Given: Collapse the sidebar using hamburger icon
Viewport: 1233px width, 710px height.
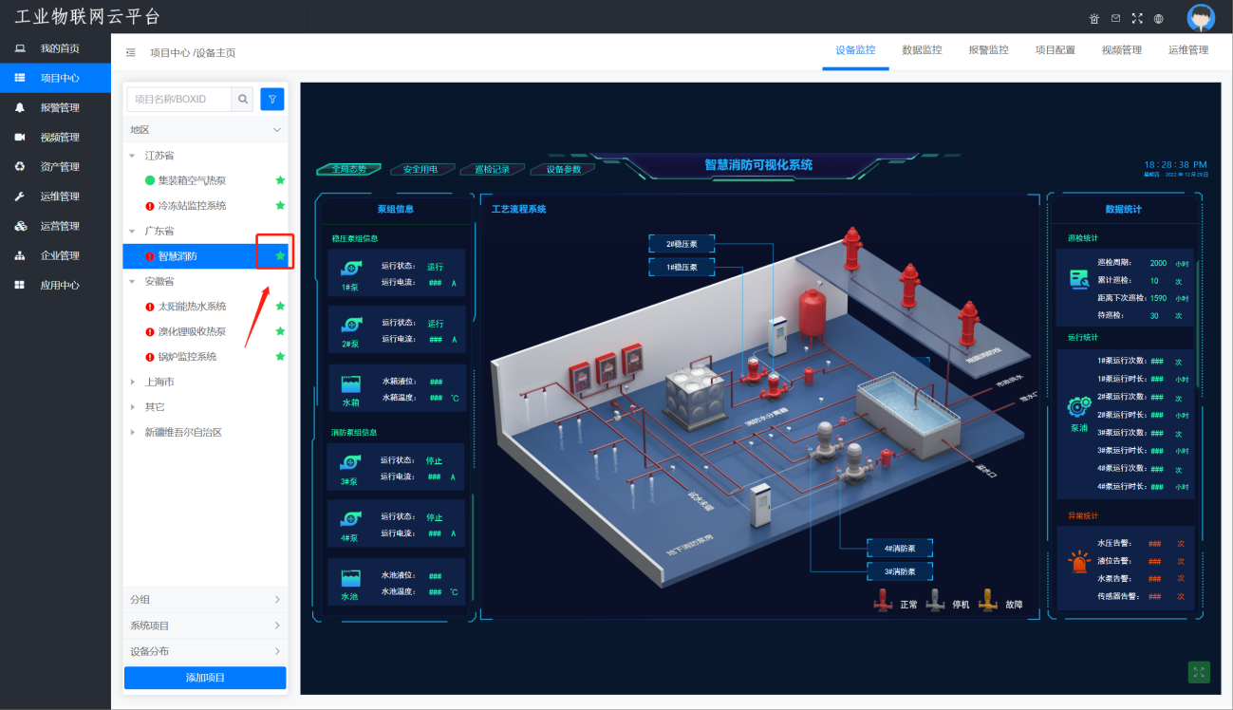Looking at the screenshot, I should [131, 53].
